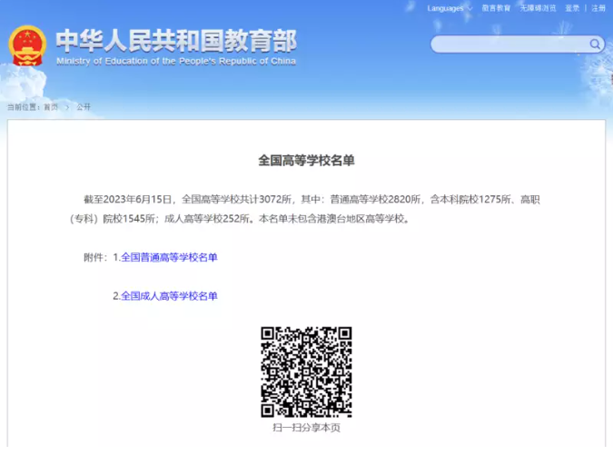This screenshot has height=455, width=613.
Task: Click the 全国高等学校名单 page heading
Action: (306, 160)
